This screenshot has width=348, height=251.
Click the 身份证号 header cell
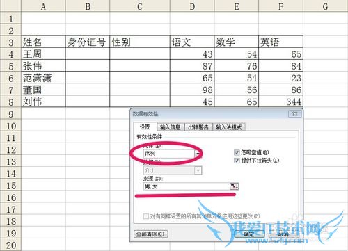pos(88,42)
